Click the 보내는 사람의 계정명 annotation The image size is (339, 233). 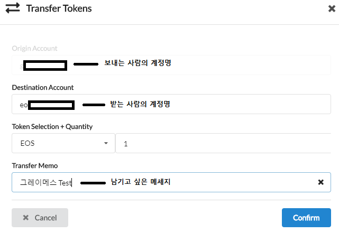click(138, 63)
